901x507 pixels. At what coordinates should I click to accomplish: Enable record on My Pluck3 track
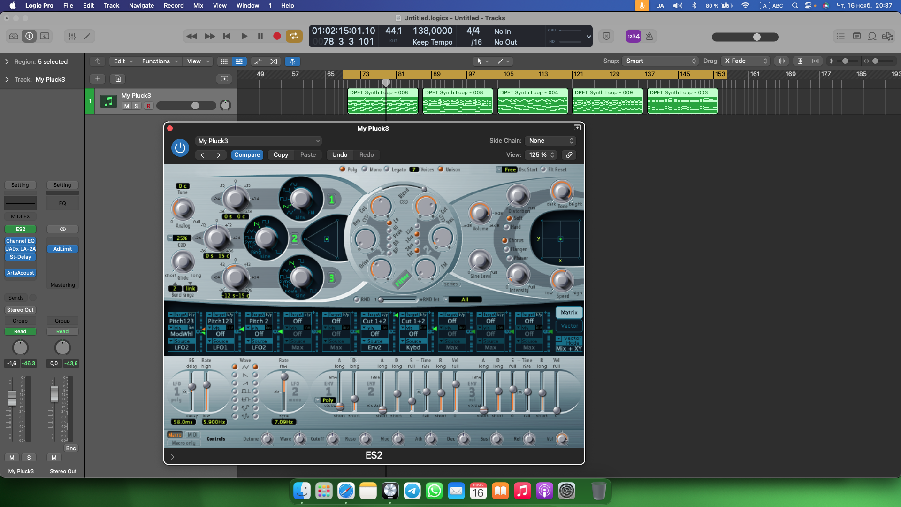pos(148,106)
